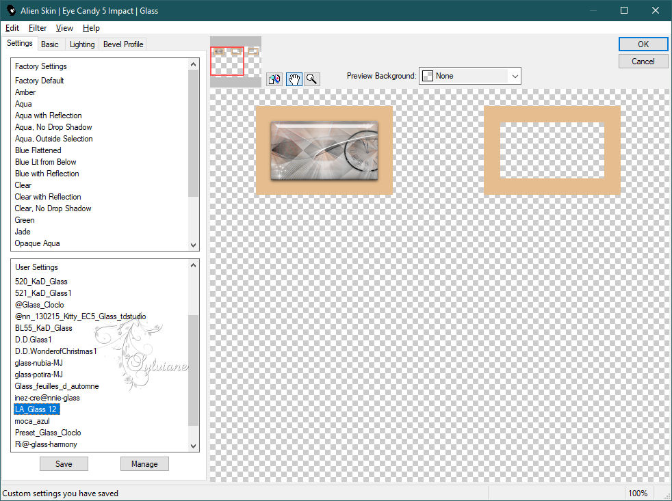
Task: Select the Clear with Reflection preset
Action: 48,197
